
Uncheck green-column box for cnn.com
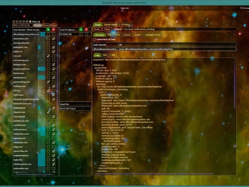[48, 56]
